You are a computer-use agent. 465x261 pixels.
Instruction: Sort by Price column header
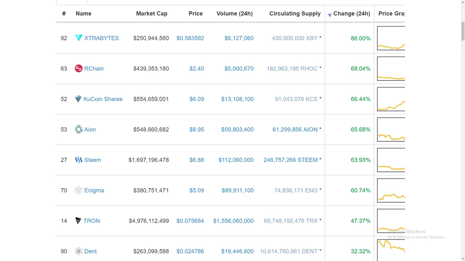coord(195,13)
